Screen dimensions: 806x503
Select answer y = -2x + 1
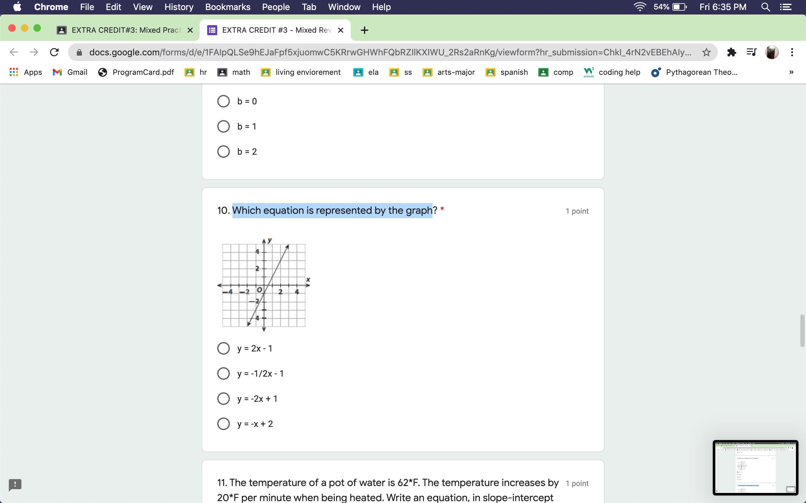(224, 399)
